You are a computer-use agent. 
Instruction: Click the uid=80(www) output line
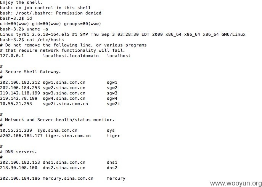pos(50,24)
